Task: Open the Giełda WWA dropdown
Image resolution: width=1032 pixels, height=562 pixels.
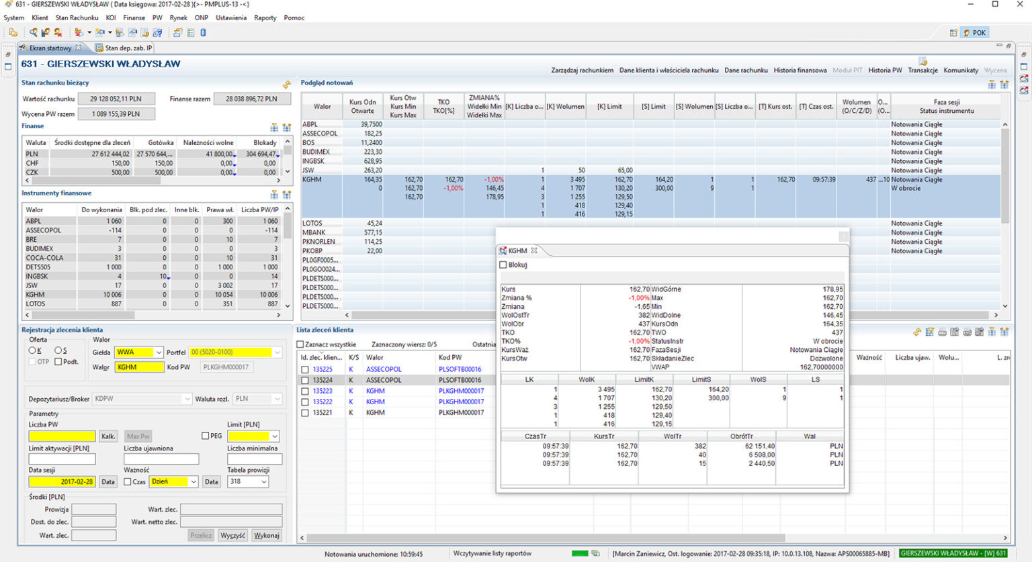Action: pyautogui.click(x=159, y=353)
